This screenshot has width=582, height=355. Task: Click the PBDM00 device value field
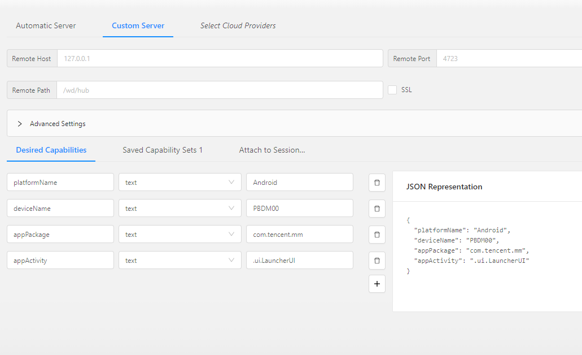pos(299,209)
